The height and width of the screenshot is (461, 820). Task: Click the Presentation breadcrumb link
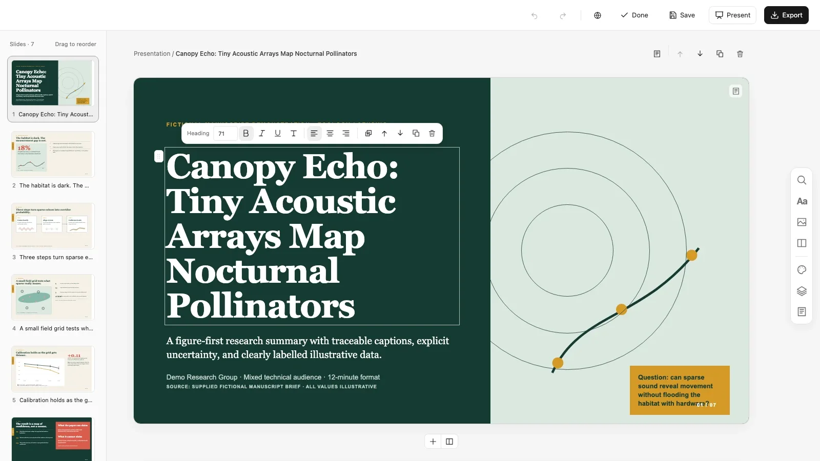coord(152,54)
